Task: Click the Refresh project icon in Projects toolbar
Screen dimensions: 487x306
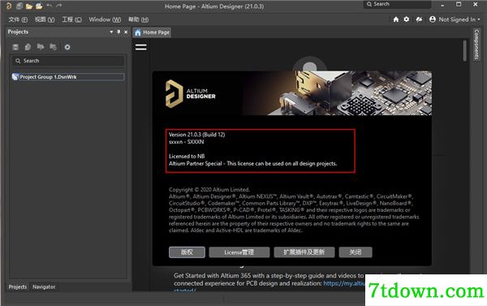Action: 53,47
